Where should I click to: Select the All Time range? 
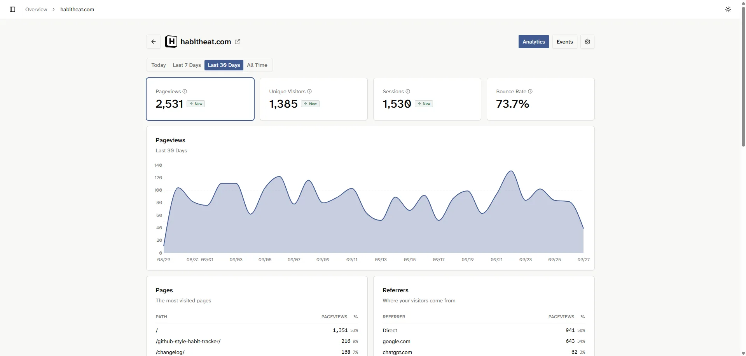(257, 65)
